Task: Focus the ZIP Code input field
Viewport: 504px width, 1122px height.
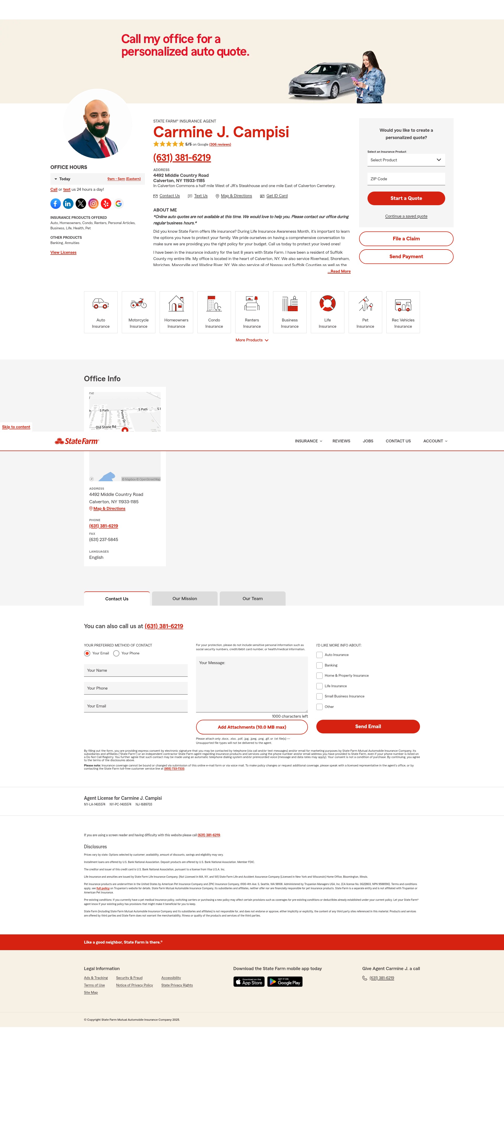Action: 406,179
